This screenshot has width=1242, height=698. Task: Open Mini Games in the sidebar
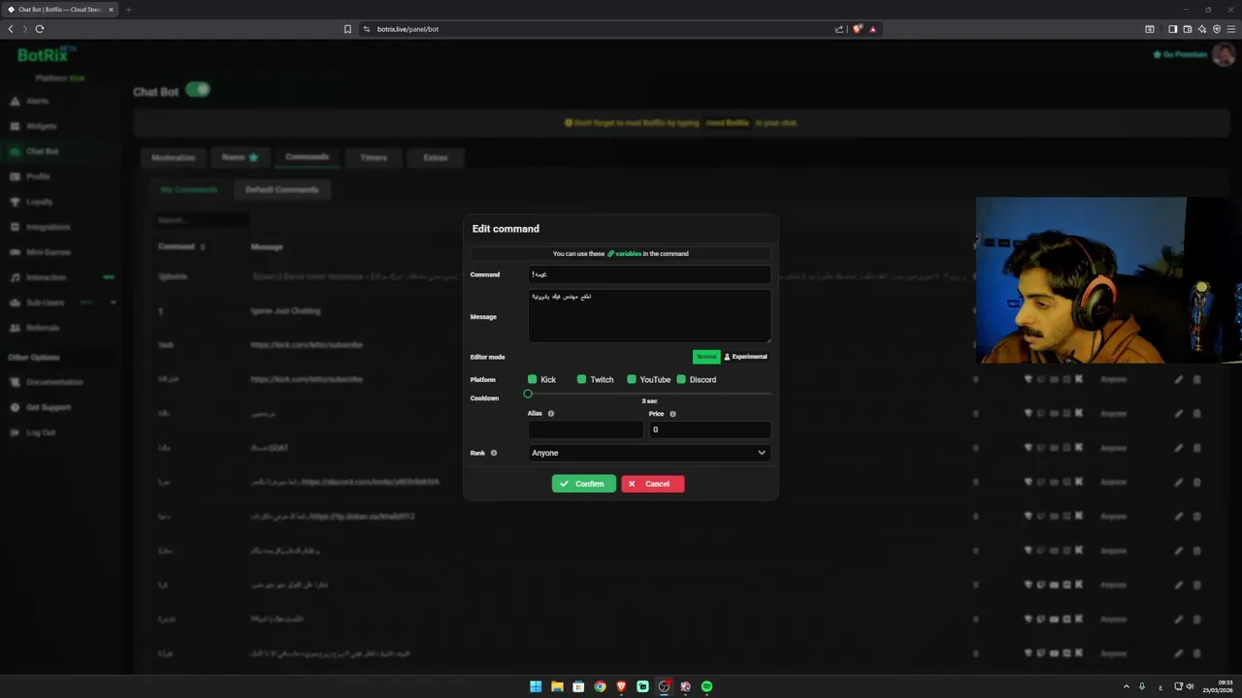[x=48, y=252]
